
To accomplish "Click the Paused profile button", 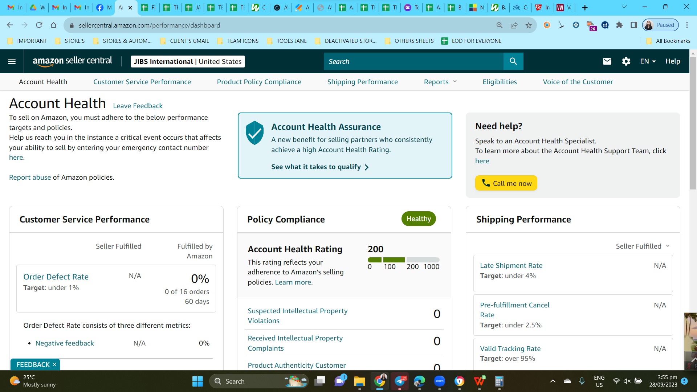I will pyautogui.click(x=660, y=25).
